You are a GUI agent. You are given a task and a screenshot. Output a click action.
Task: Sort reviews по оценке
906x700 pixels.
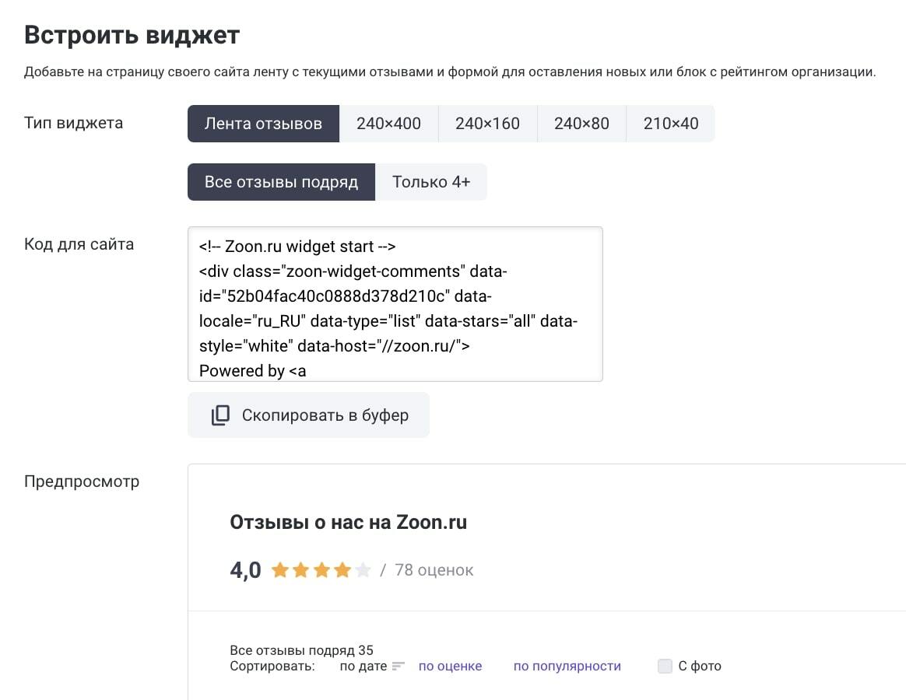click(x=450, y=667)
